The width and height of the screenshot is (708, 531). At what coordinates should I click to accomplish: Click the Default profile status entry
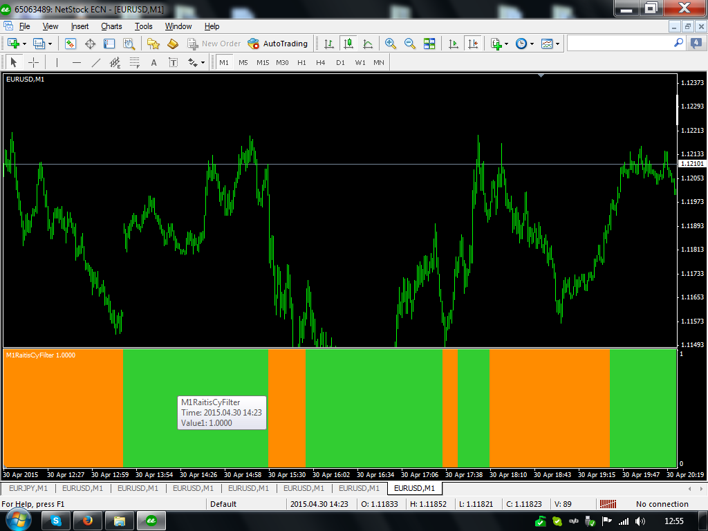[x=223, y=504]
